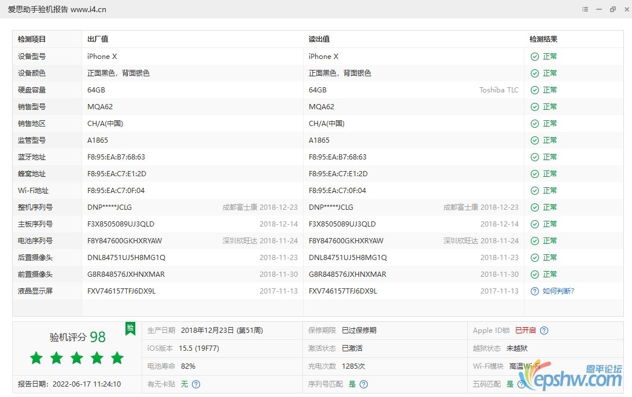
Task: Click 成都富士康 2018-12-23 in the 读出值 column
Action: [x=481, y=207]
